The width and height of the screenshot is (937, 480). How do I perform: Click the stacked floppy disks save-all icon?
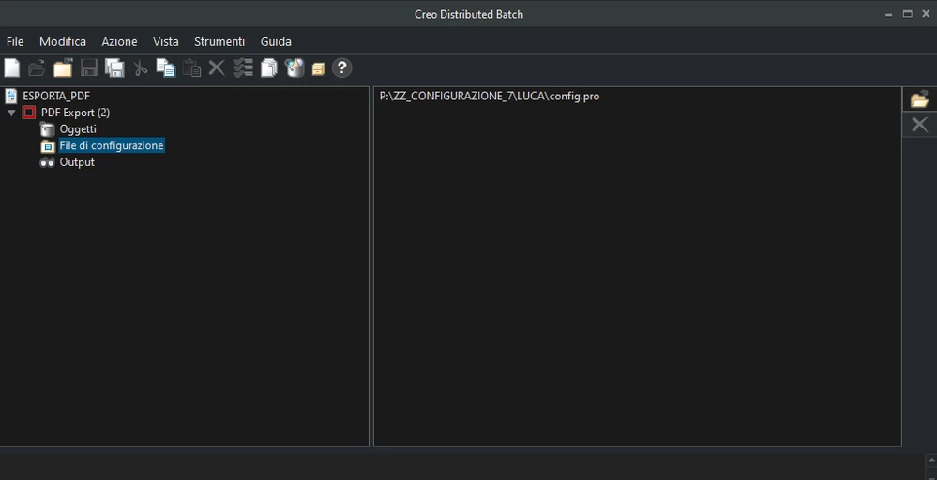[114, 68]
